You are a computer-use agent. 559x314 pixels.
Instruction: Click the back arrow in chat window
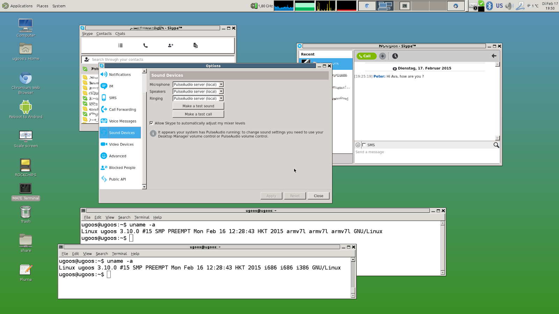(x=494, y=56)
